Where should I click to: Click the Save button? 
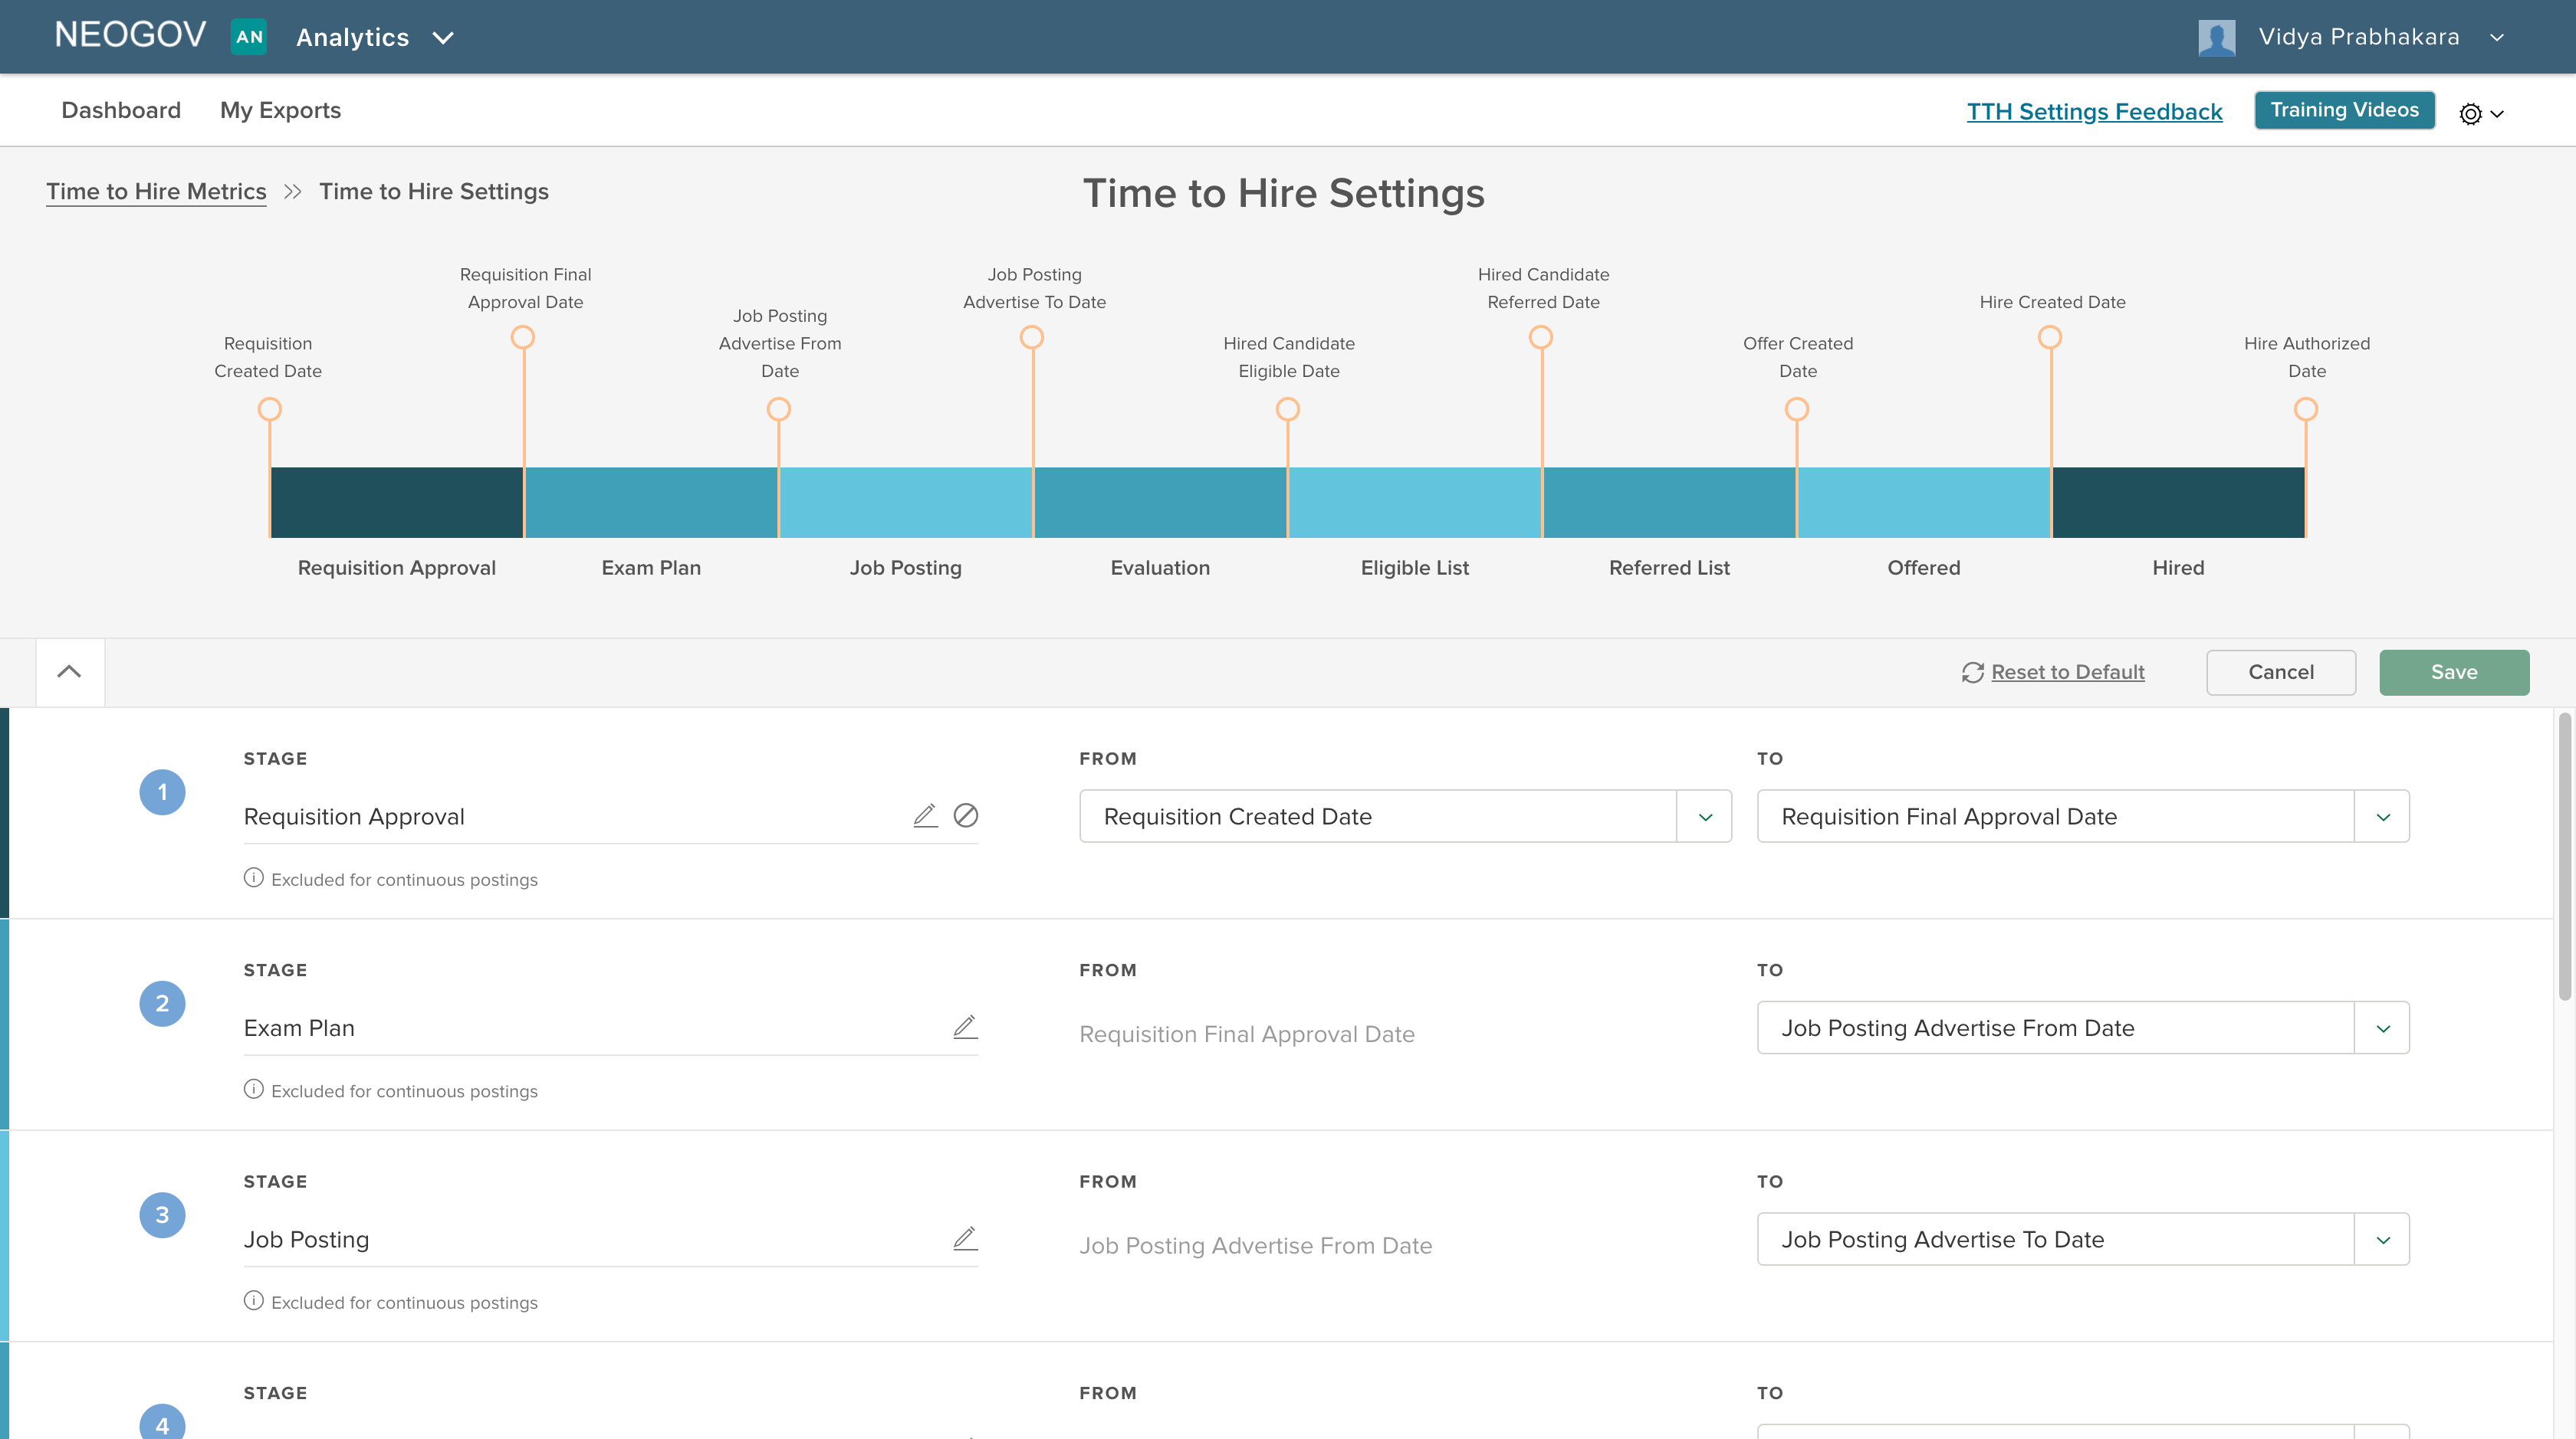(2453, 673)
